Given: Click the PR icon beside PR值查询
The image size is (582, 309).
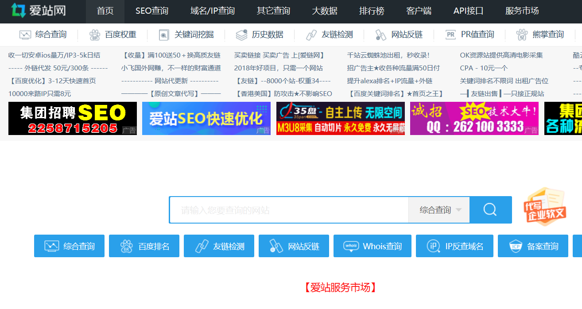Looking at the screenshot, I should tap(450, 35).
